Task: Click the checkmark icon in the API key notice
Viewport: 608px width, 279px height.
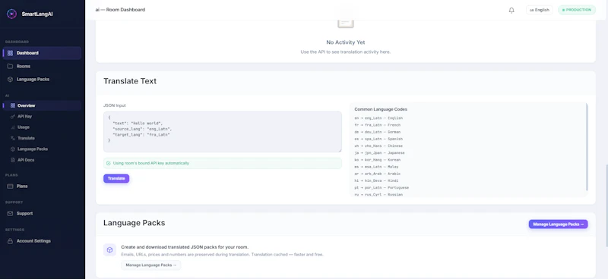Action: click(x=109, y=163)
